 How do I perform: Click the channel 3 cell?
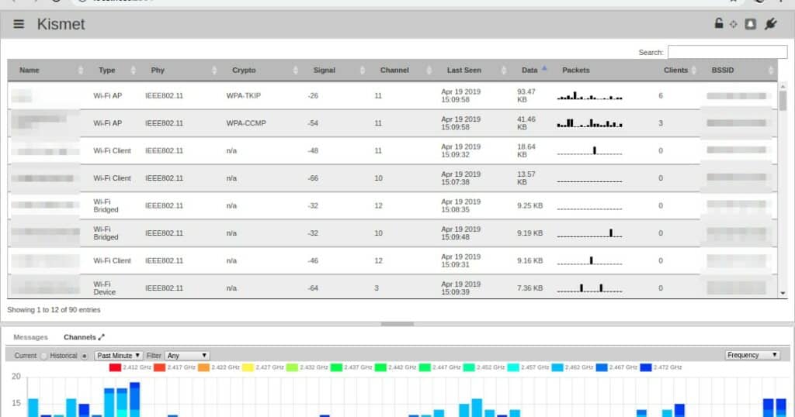click(377, 288)
